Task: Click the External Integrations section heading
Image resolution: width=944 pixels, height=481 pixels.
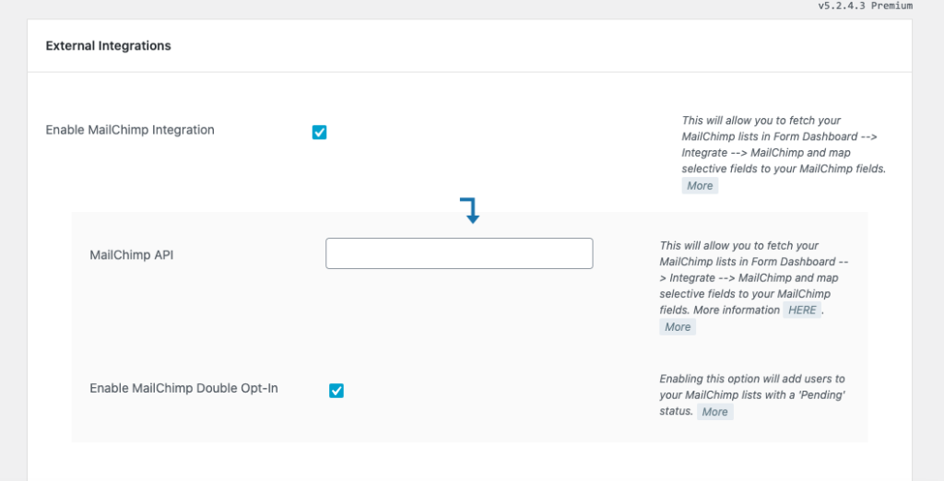Action: (x=108, y=45)
